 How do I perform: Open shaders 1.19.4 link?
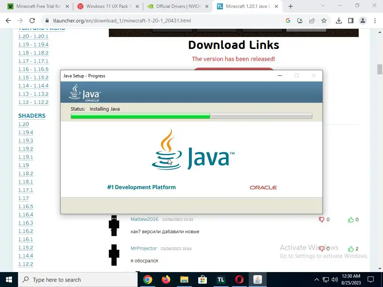[26, 133]
